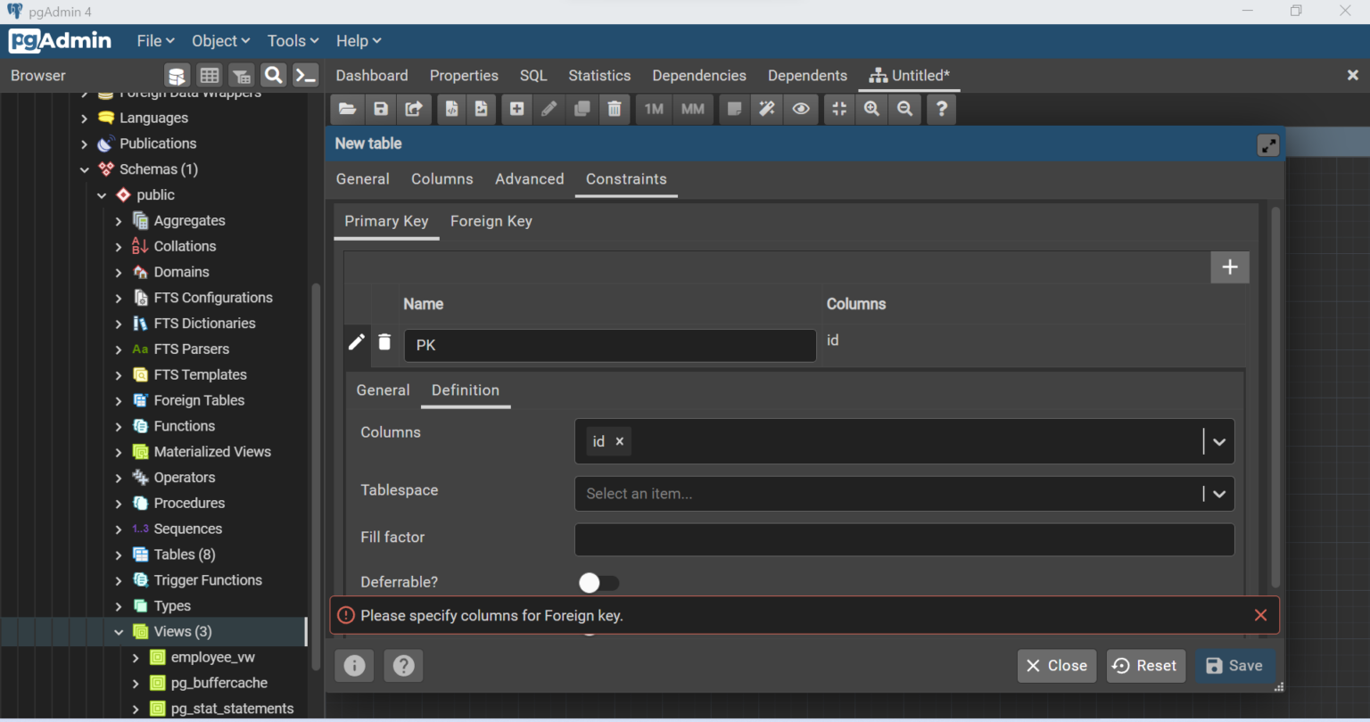The image size is (1370, 722).
Task: Expand the Tables (8) tree node
Action: 117,554
